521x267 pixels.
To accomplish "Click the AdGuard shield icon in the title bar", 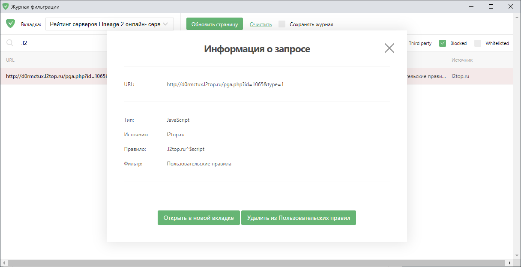I will click(6, 6).
